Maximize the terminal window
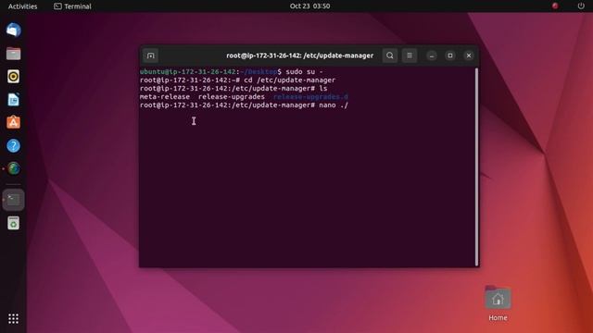This screenshot has height=333, width=593. 450,55
